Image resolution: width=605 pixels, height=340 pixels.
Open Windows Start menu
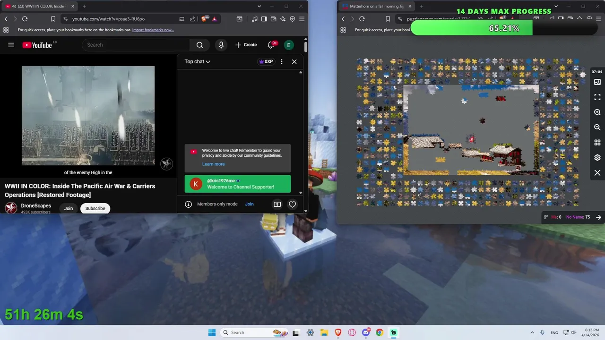tap(212, 332)
